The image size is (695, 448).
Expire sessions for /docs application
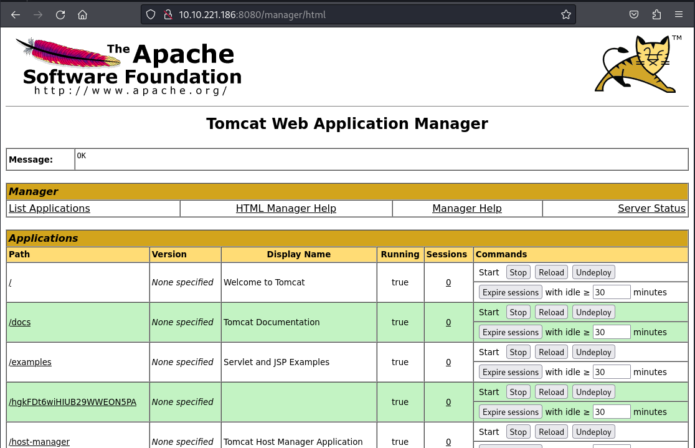(511, 332)
